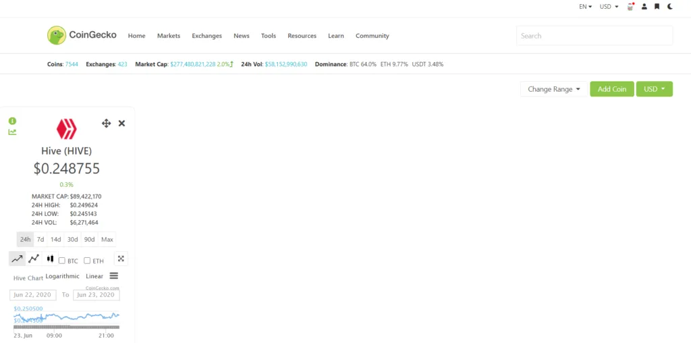
Task: Click into the Search field
Action: tap(595, 36)
